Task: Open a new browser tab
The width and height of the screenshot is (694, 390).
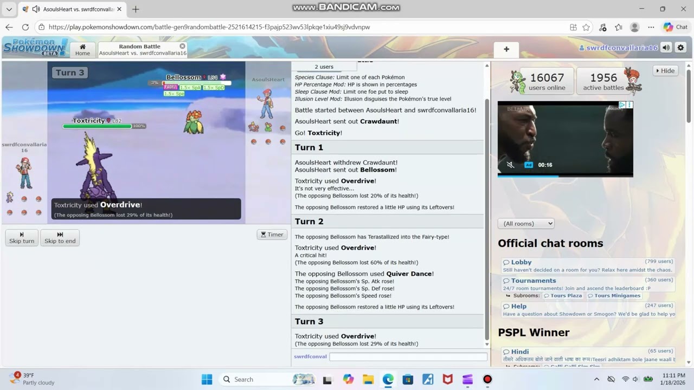Action: coord(136,9)
